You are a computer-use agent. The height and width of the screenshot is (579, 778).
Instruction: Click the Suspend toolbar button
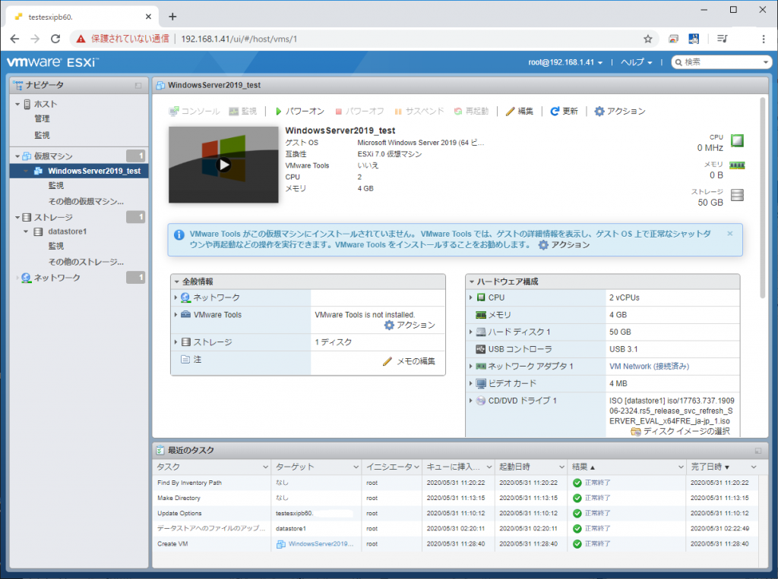point(419,111)
